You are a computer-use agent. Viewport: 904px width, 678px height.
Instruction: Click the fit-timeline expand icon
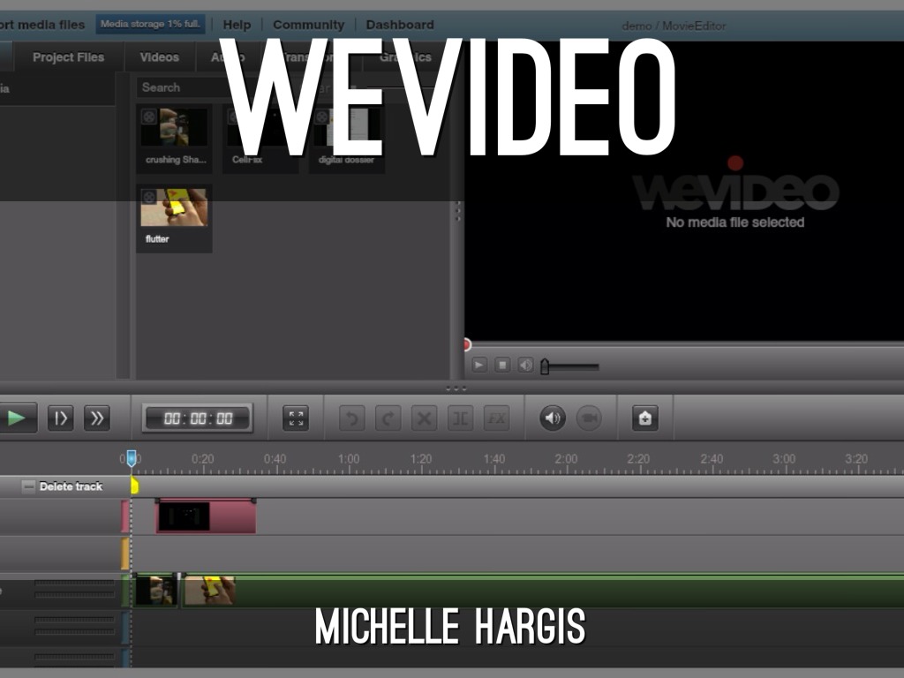click(296, 418)
